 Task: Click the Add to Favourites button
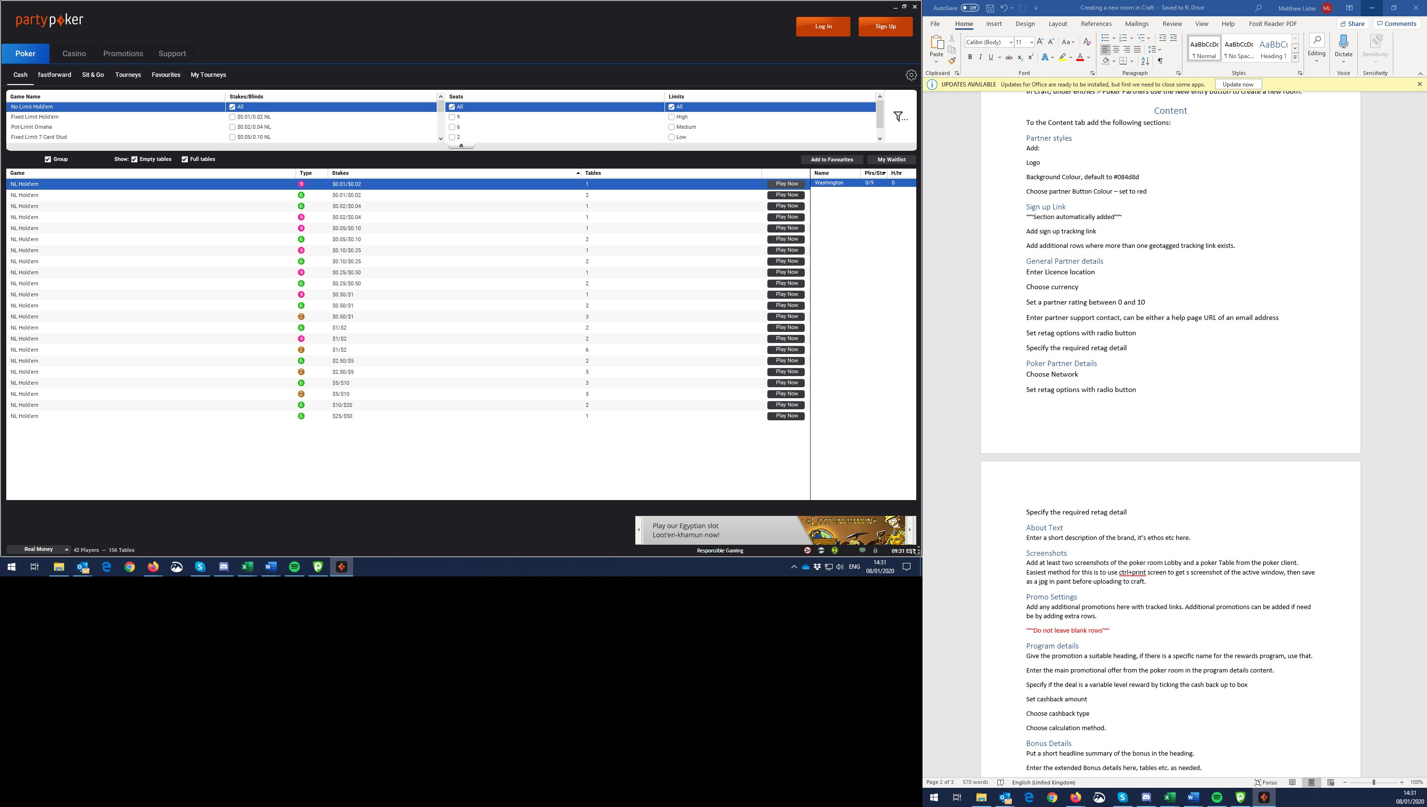[x=831, y=159]
